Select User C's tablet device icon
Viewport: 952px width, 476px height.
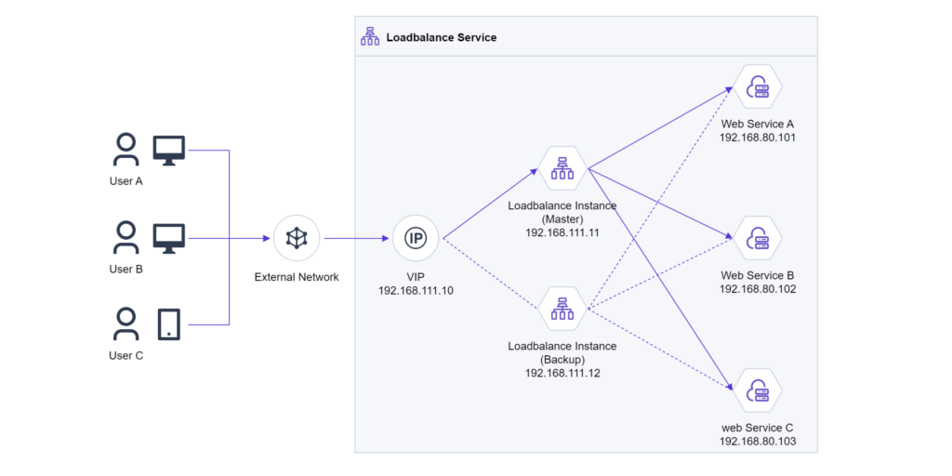click(x=169, y=324)
